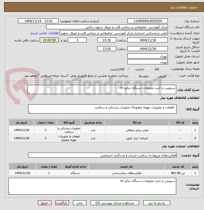The width and height of the screenshot is (204, 210).
Task: Click the شرح کلی نیاز text area
Action: (x=102, y=89)
